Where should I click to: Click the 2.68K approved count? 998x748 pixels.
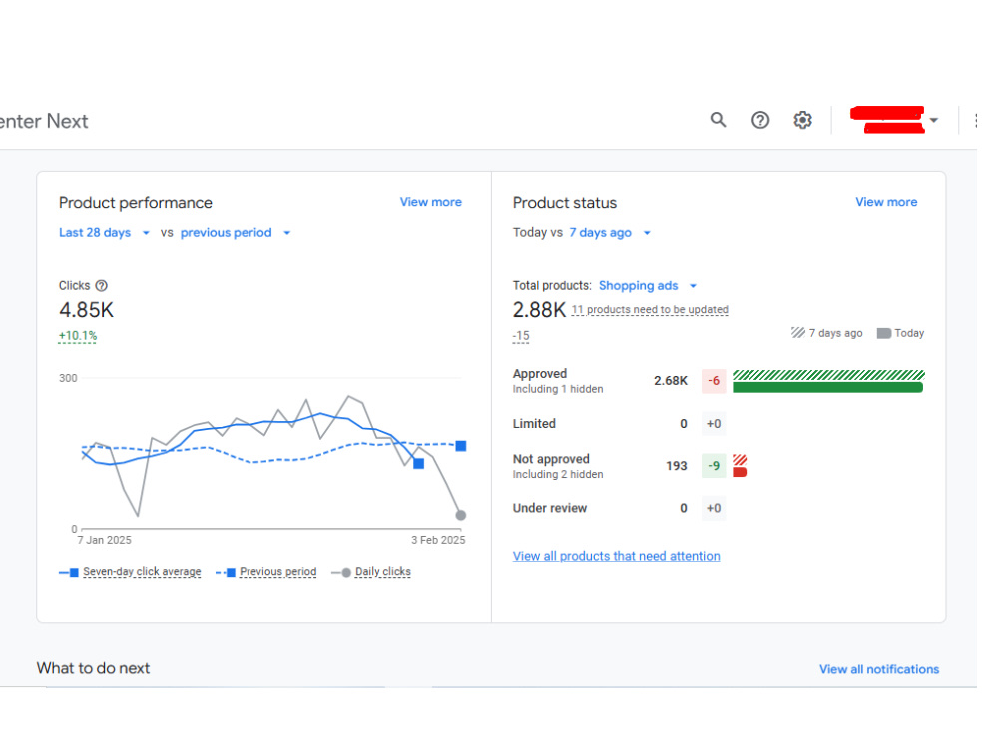671,380
